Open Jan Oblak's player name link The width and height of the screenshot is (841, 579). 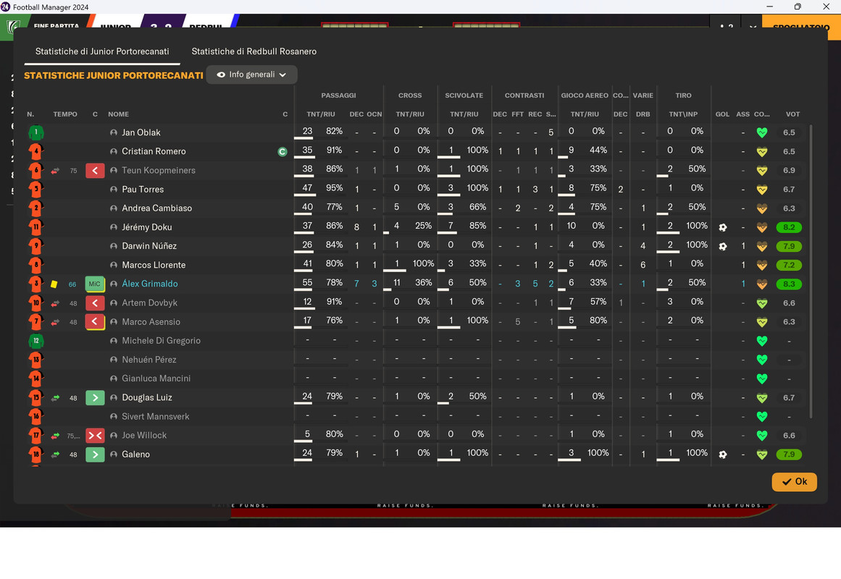141,132
